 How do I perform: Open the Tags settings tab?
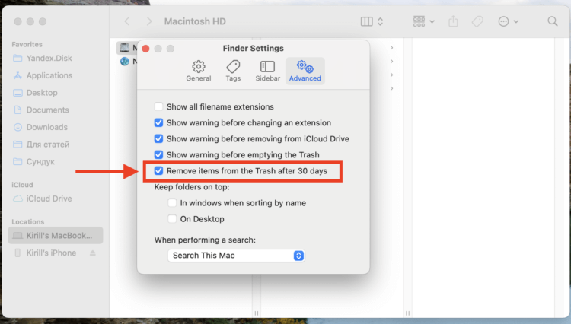point(233,71)
